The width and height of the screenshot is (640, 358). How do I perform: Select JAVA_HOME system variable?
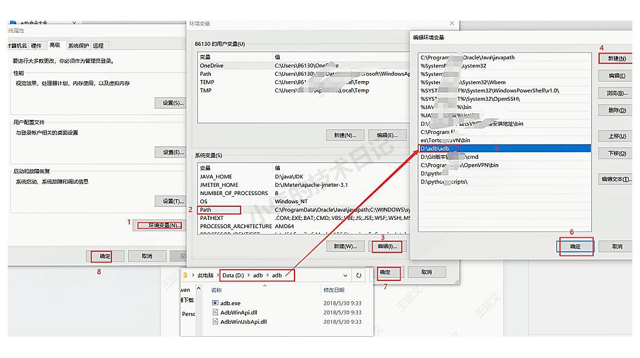303,177
